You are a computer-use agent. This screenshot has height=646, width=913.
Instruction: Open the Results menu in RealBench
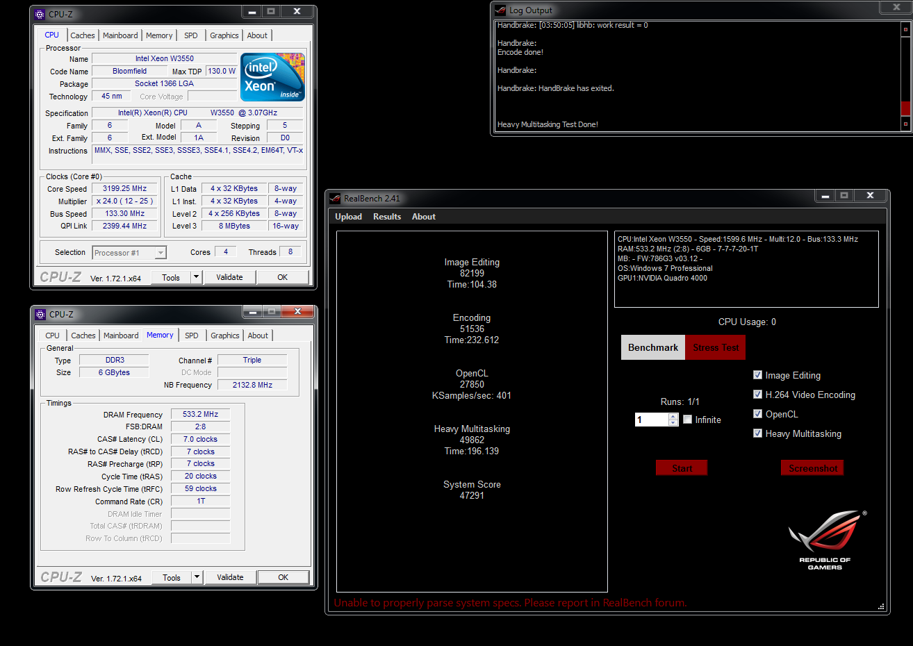click(387, 217)
